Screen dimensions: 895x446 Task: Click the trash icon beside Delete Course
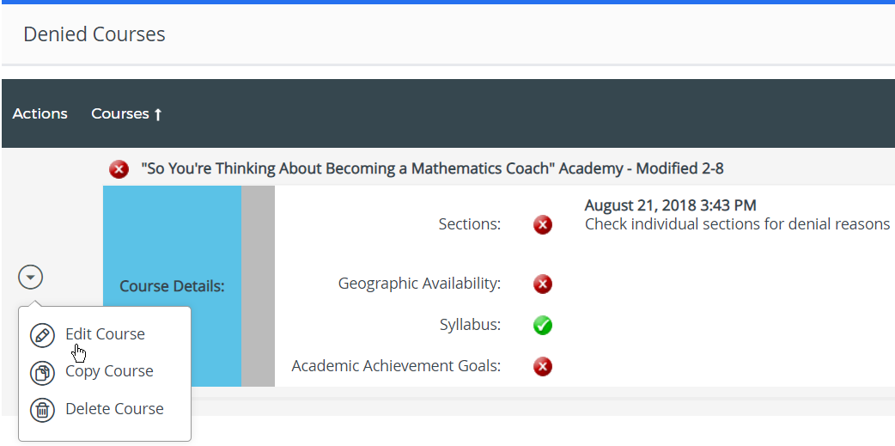(x=42, y=410)
